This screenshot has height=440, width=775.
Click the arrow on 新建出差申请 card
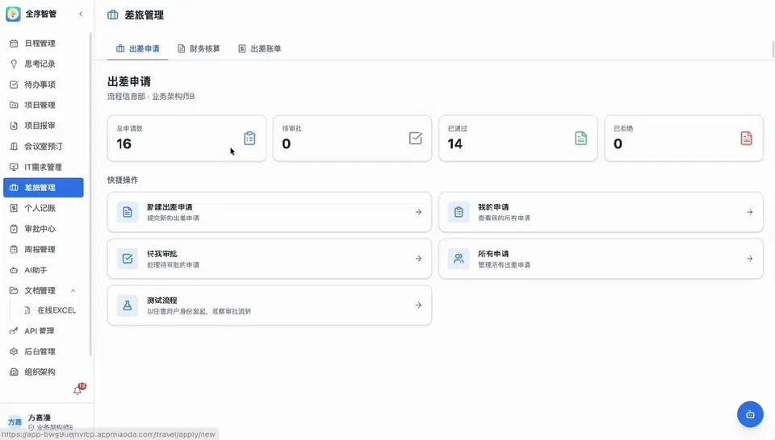tap(419, 212)
